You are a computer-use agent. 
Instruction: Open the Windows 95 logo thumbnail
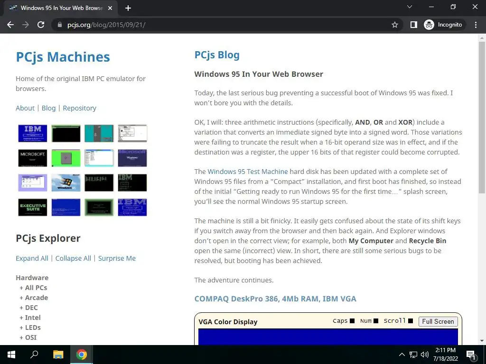66,182
